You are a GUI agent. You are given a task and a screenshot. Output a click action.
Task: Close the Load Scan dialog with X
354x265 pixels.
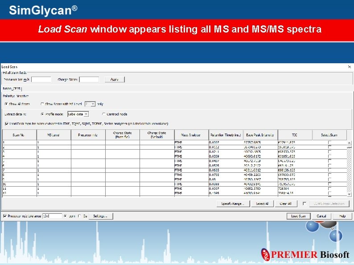(350, 67)
